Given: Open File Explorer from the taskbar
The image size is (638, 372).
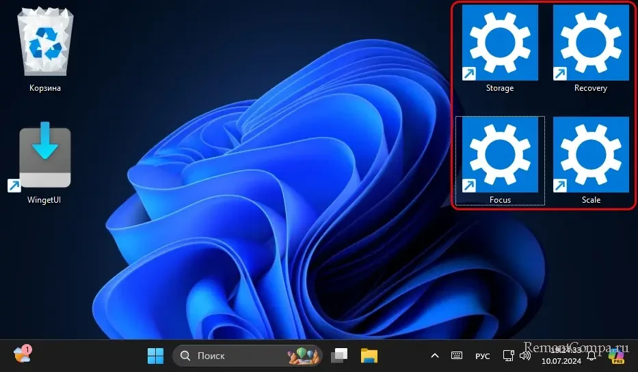Looking at the screenshot, I should click(369, 356).
